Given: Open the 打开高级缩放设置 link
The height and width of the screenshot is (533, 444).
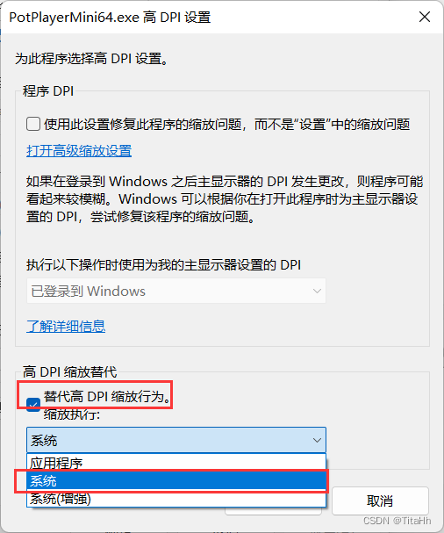Looking at the screenshot, I should coord(79,150).
